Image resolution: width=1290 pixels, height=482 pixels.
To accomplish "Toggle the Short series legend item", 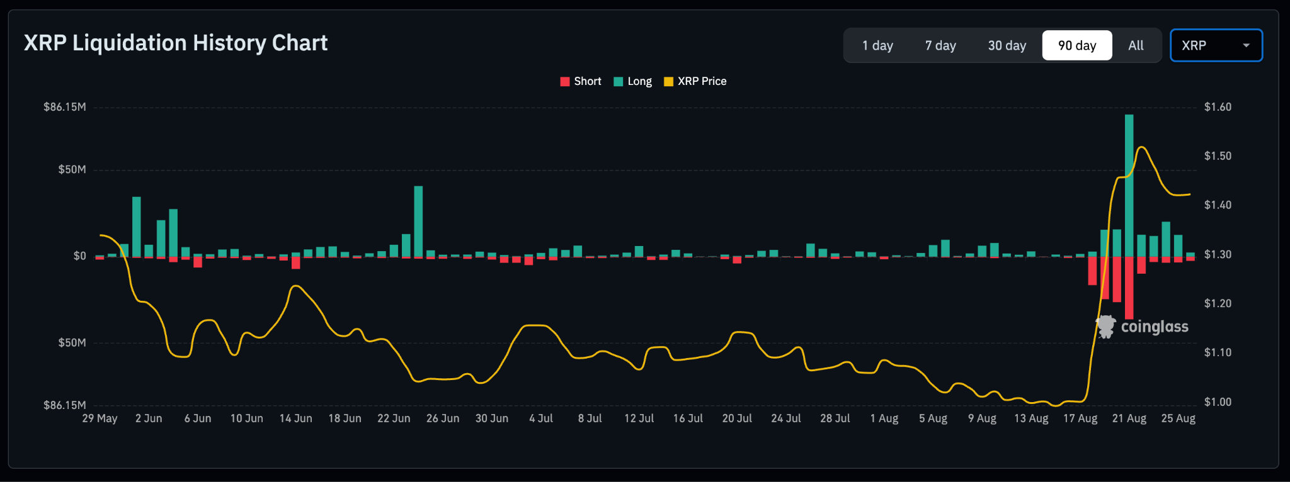I will pyautogui.click(x=581, y=81).
